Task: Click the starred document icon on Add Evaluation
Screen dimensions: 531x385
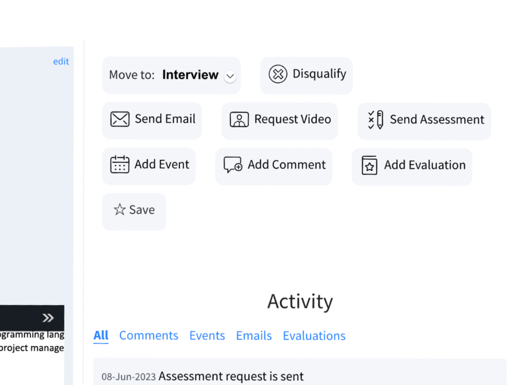Action: (369, 165)
